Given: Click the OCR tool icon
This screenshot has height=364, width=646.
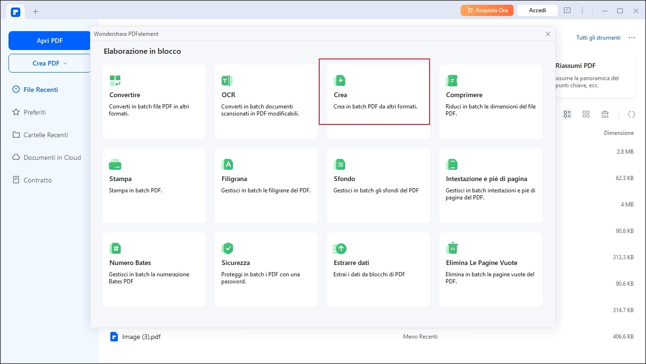Looking at the screenshot, I should (227, 81).
